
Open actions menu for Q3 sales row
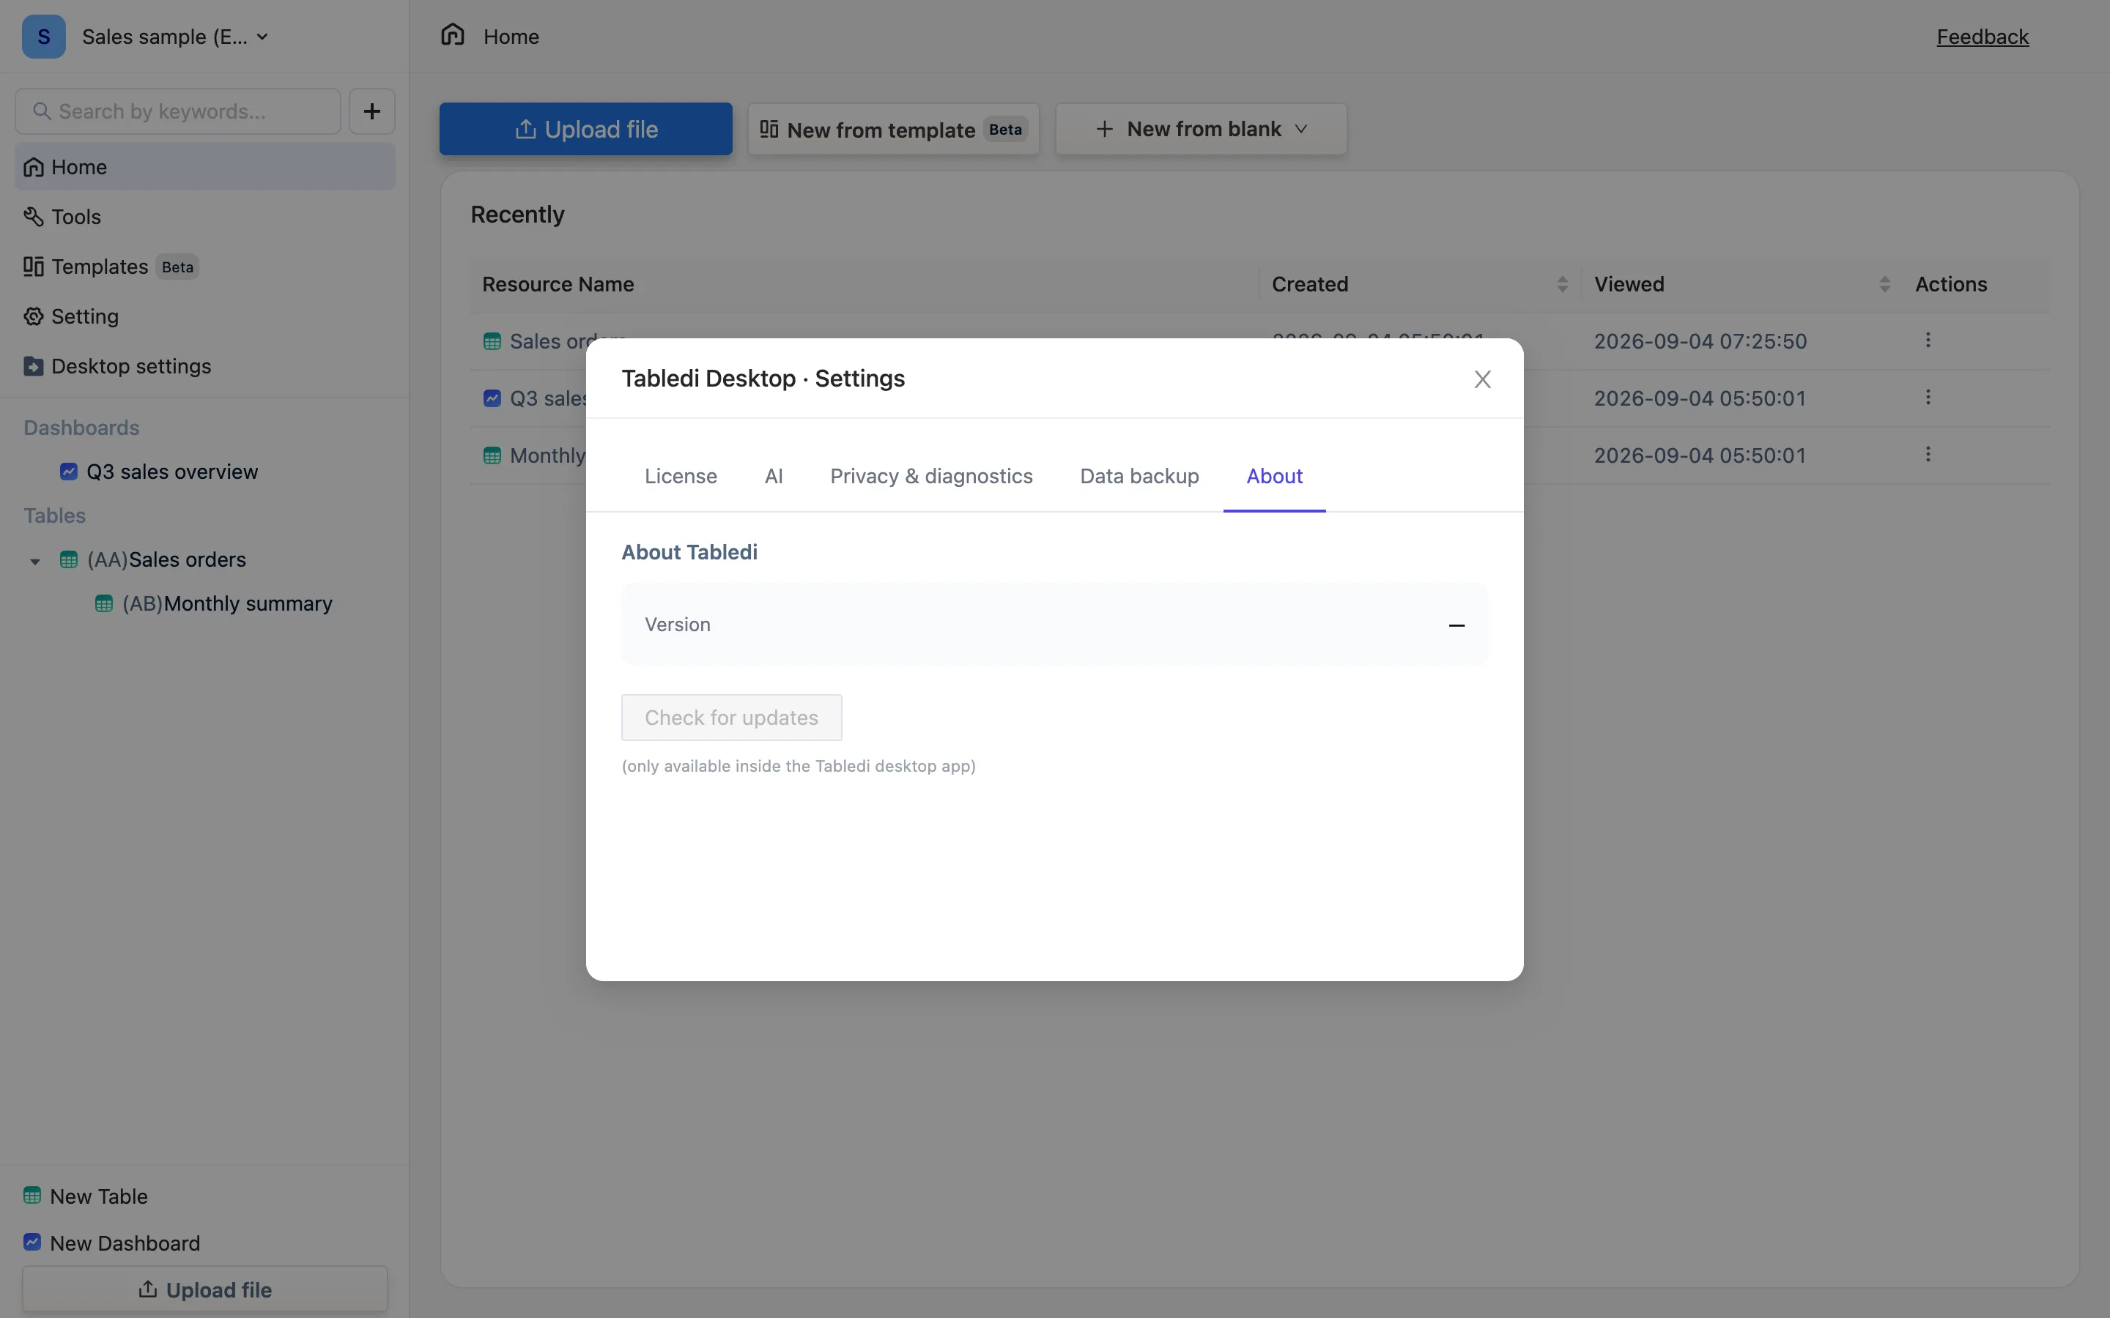(1928, 398)
